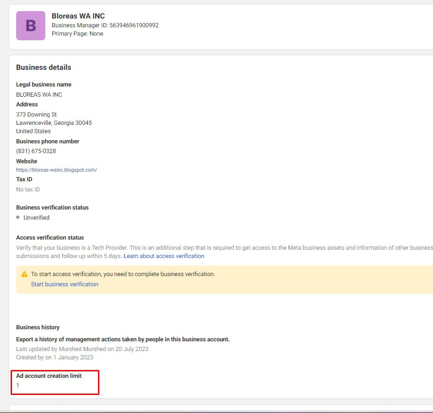
Task: Click the No tax ID value
Action: (28, 189)
